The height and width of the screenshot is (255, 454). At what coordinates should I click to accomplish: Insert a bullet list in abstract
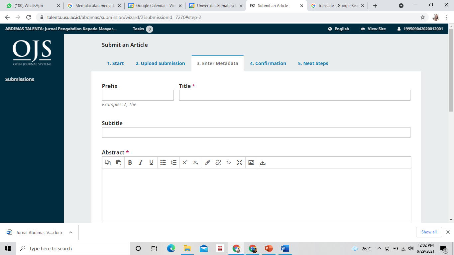pyautogui.click(x=163, y=162)
